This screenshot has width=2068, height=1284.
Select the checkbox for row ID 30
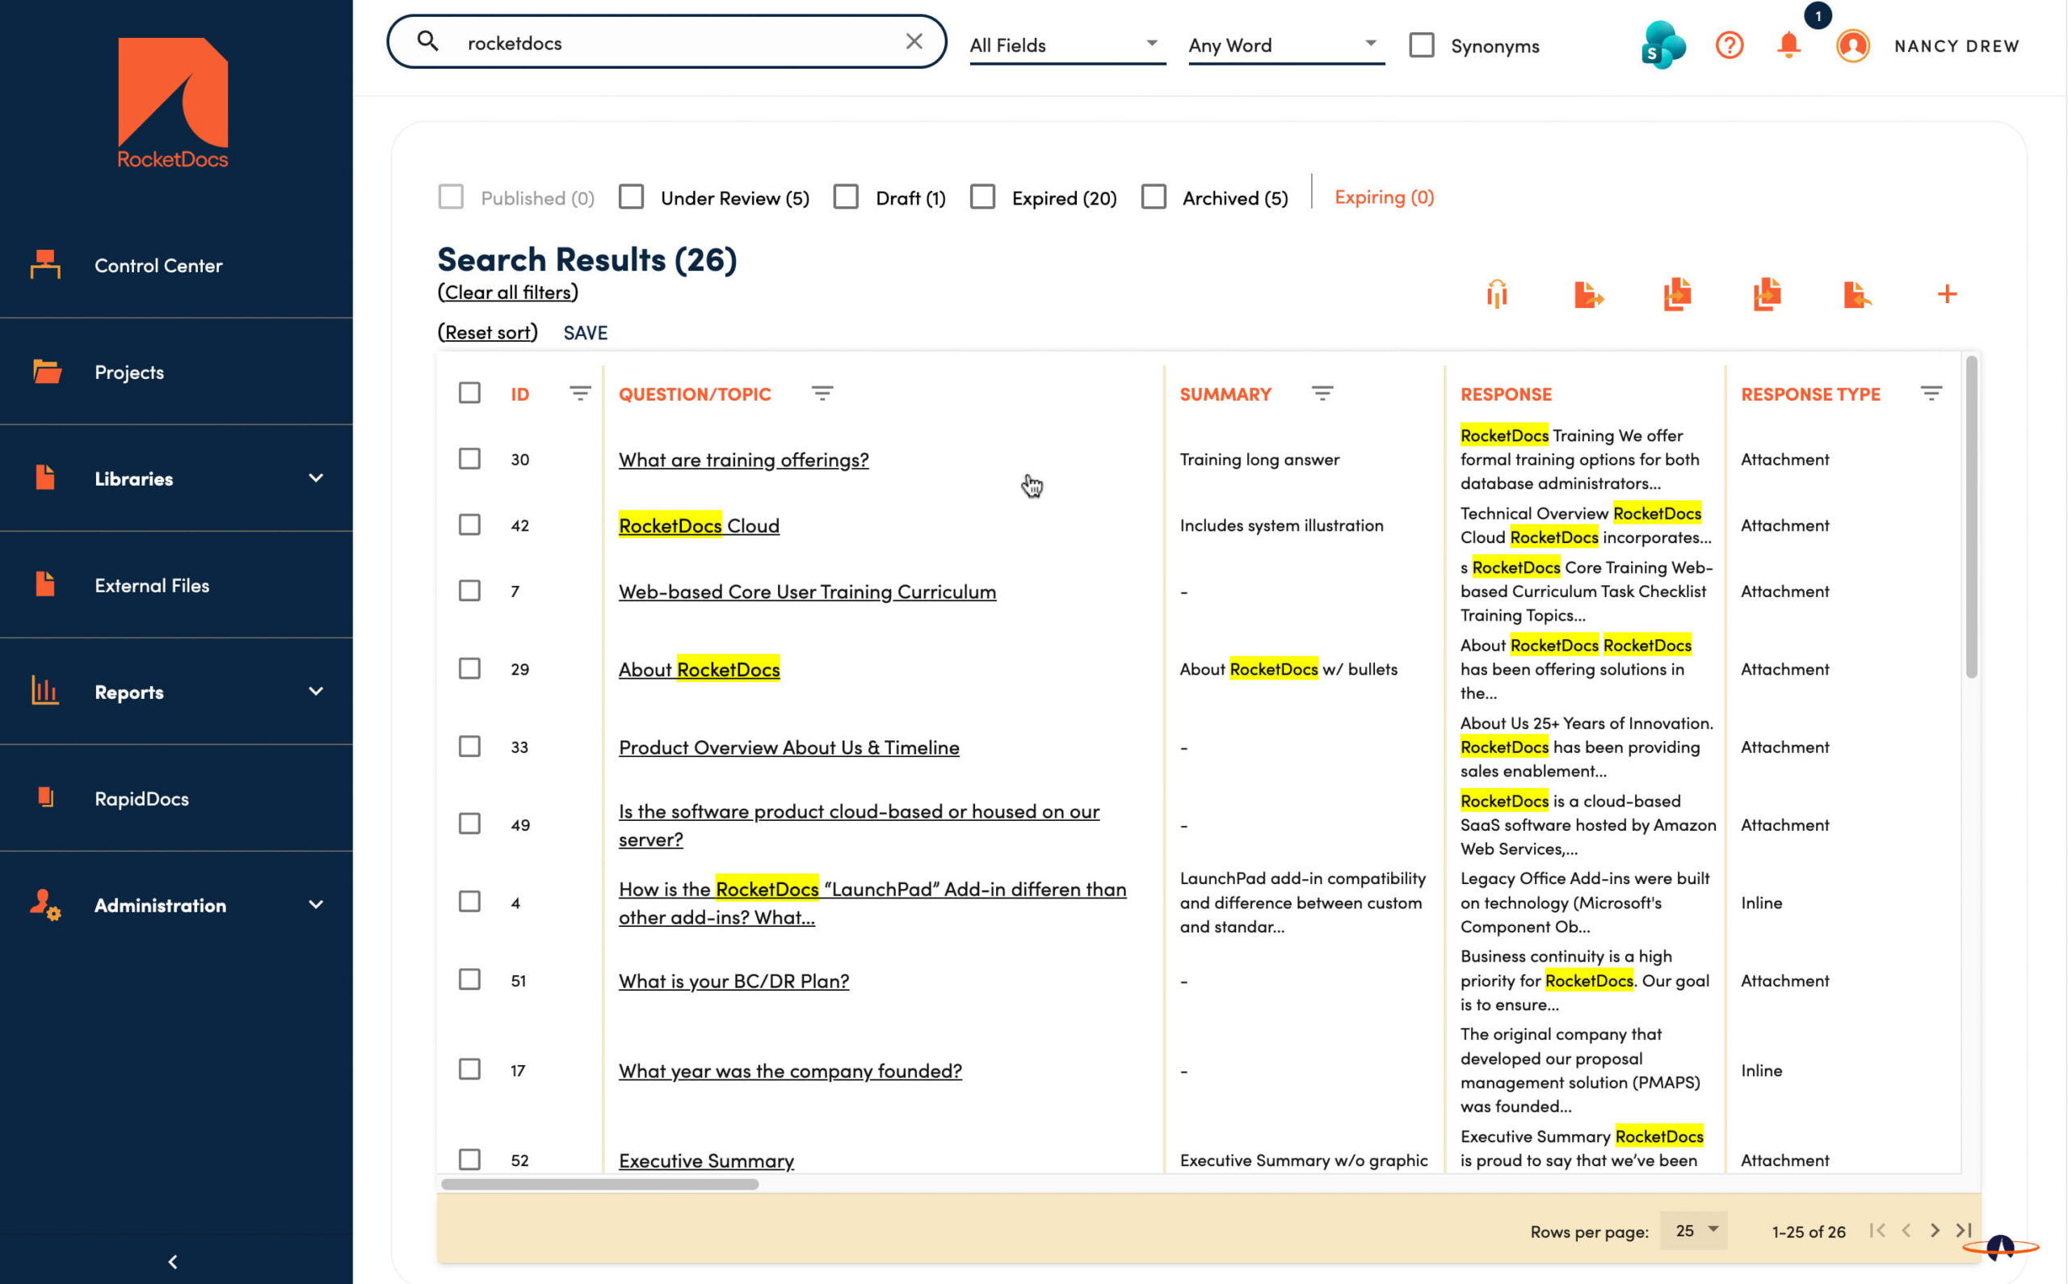click(469, 459)
